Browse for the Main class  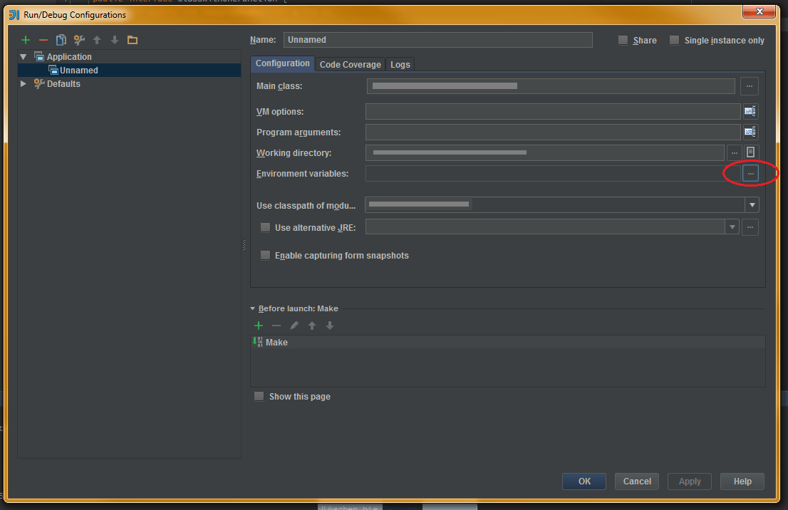[750, 86]
